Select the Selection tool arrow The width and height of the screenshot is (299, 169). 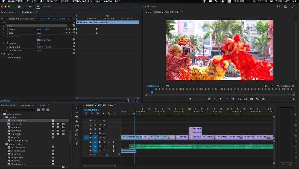pos(76,108)
